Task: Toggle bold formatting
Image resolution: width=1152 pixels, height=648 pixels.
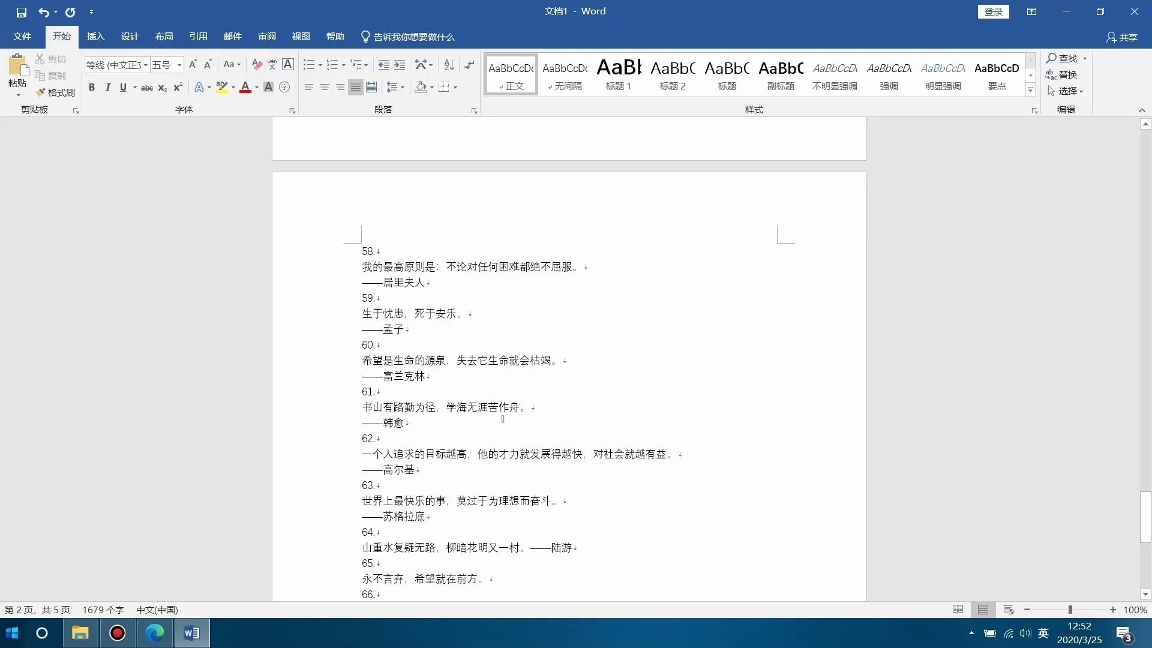Action: point(91,88)
